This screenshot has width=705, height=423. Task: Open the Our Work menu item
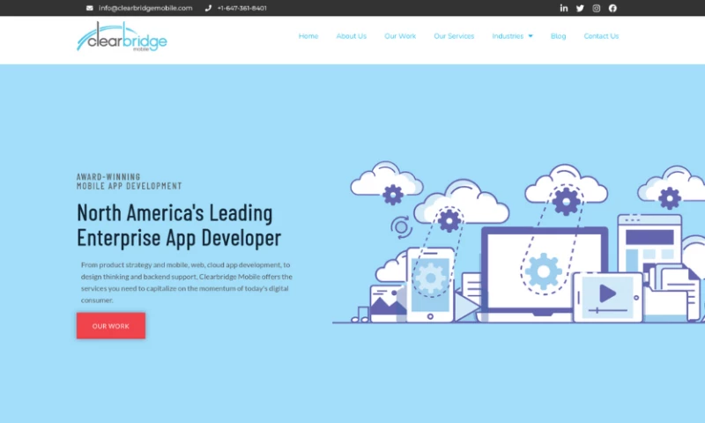[400, 36]
